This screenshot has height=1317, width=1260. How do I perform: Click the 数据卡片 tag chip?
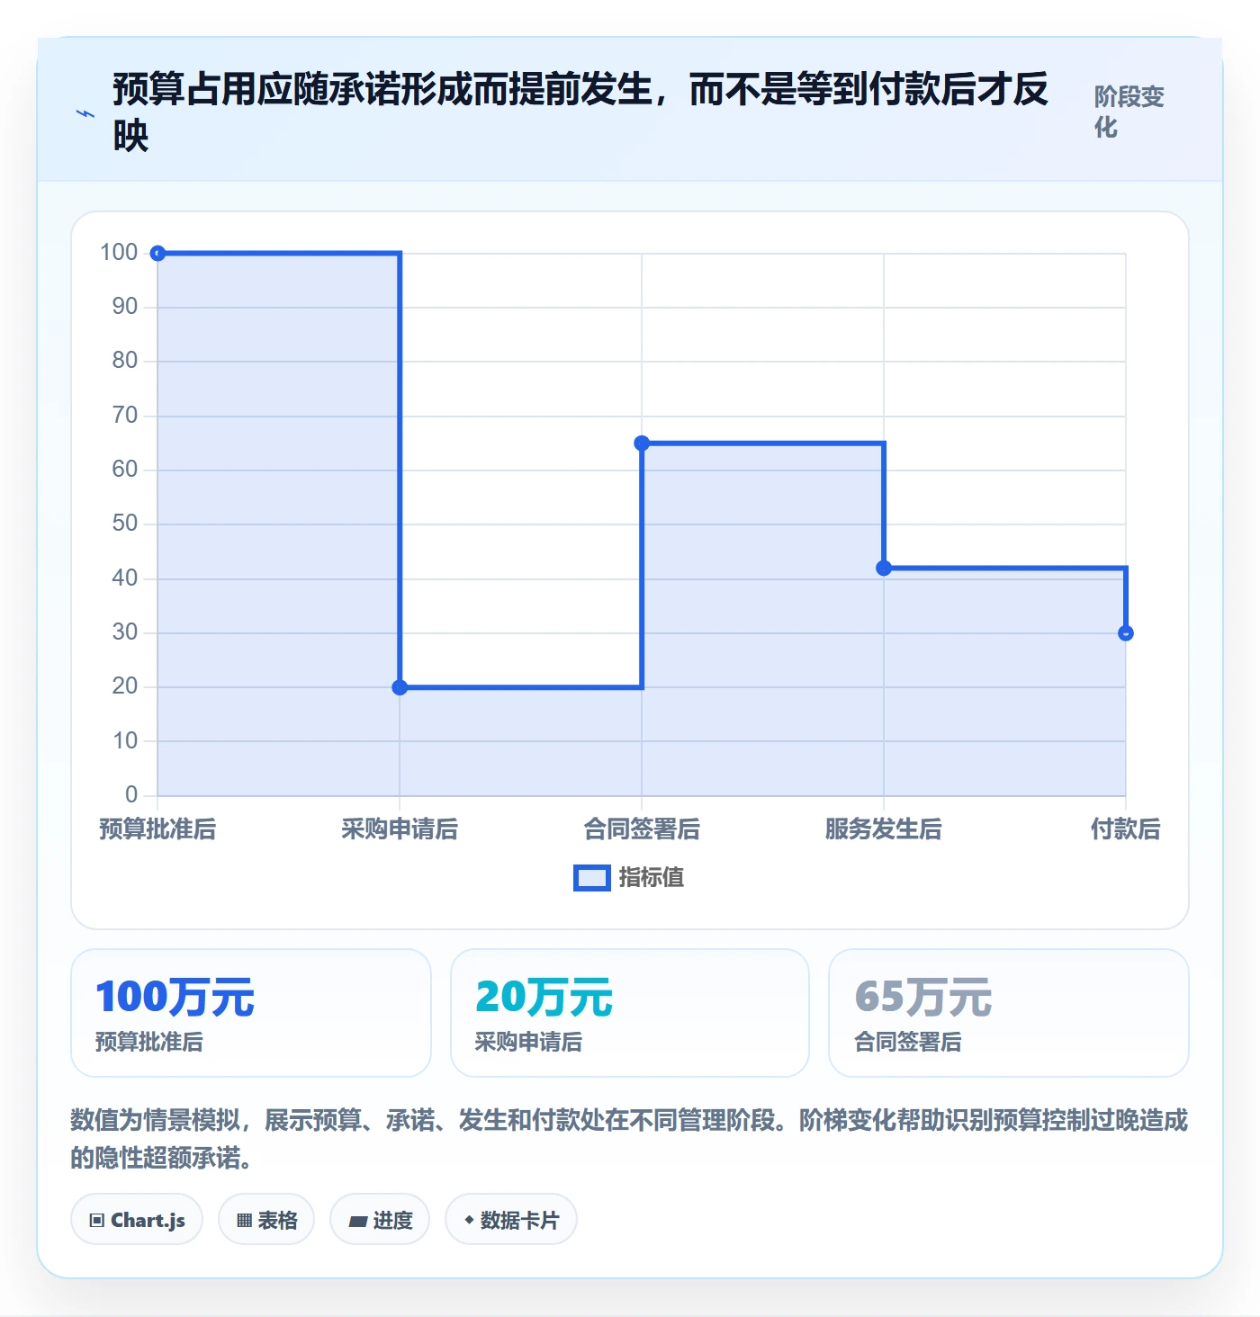click(x=511, y=1220)
